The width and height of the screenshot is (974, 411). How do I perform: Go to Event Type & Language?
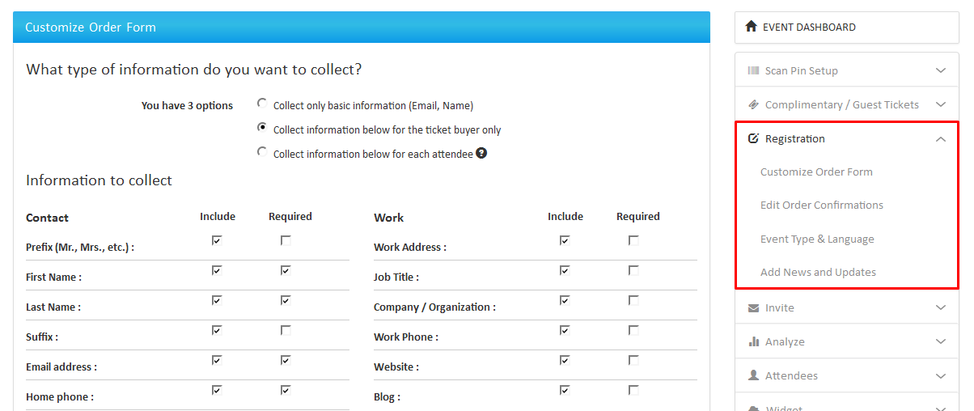(x=817, y=239)
